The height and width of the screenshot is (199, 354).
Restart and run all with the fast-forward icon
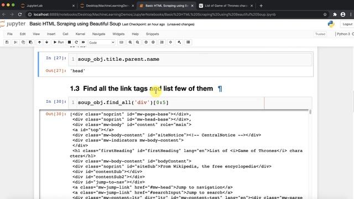coord(84,42)
